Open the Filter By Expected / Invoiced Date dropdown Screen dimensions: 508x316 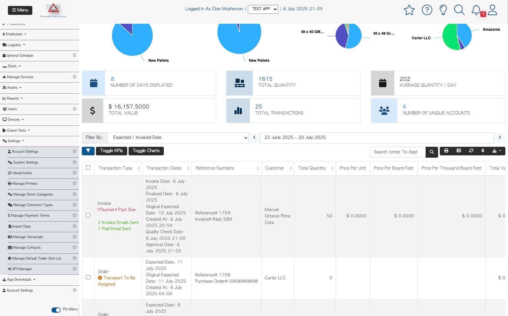click(178, 138)
